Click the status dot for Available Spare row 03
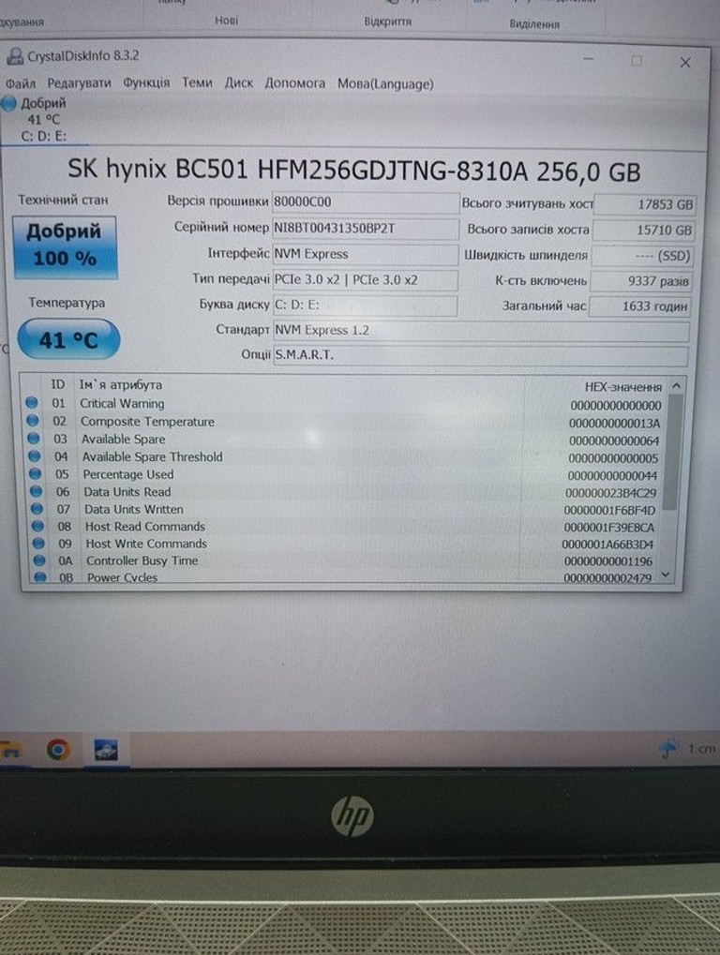Image resolution: width=720 pixels, height=955 pixels. tap(34, 438)
